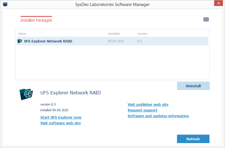This screenshot has height=148, width=225.
Task: Open Software and updates information link
Action: click(158, 116)
